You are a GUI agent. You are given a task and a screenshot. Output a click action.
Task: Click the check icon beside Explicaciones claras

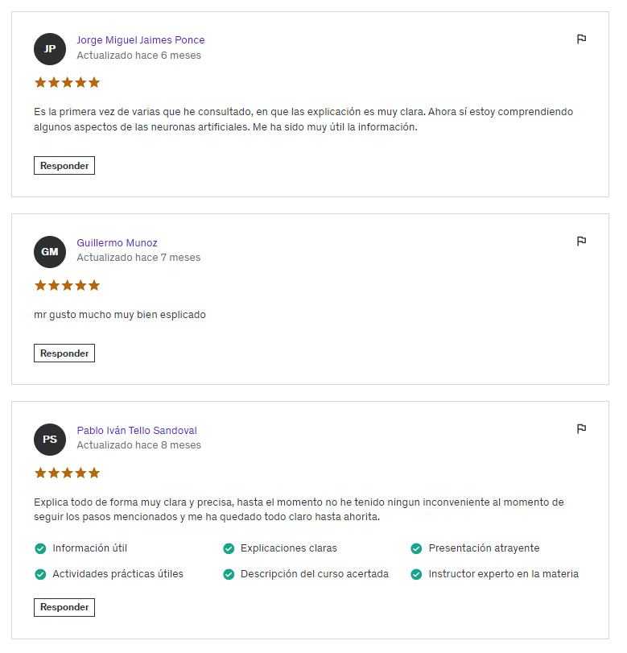[x=229, y=548]
